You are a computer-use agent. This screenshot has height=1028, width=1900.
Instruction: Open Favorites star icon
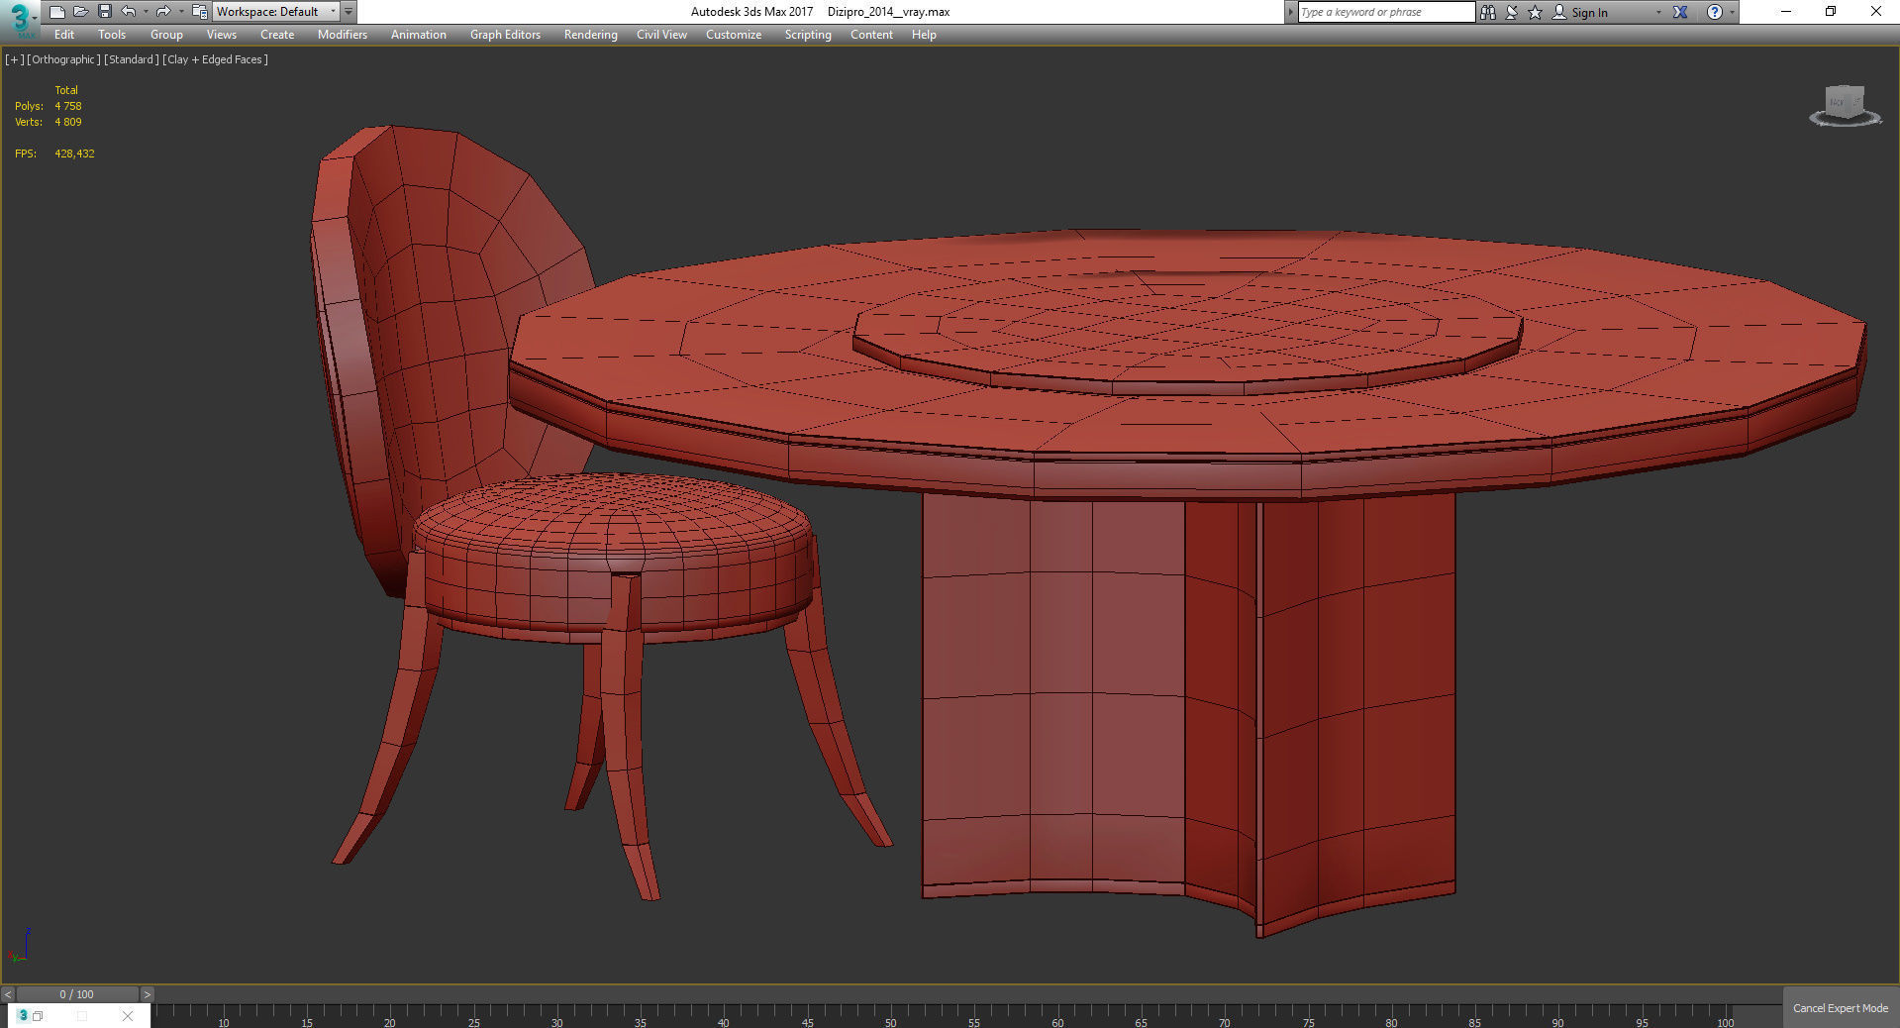pos(1535,12)
